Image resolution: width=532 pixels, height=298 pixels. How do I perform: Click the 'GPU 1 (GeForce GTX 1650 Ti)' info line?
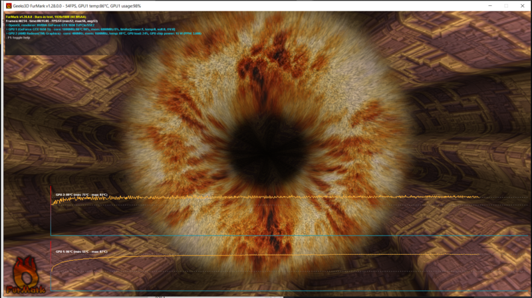coord(90,29)
